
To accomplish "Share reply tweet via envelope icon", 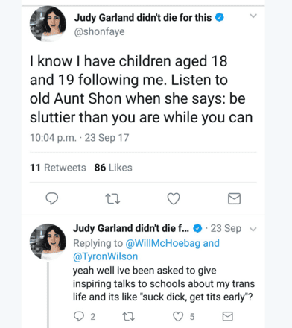I will click(x=227, y=316).
